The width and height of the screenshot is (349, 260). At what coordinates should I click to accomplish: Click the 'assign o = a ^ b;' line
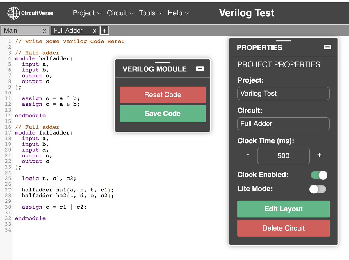pos(51,98)
